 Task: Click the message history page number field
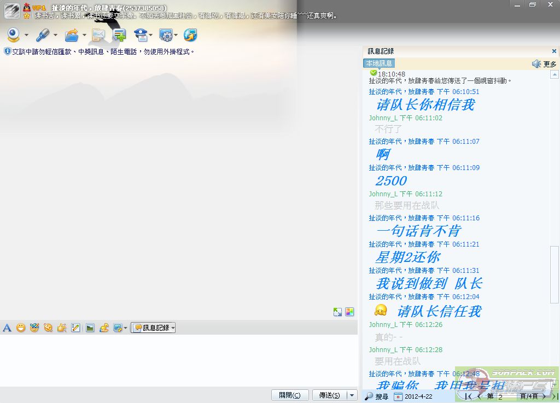tap(506, 396)
